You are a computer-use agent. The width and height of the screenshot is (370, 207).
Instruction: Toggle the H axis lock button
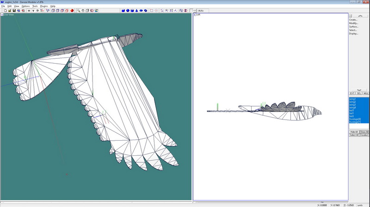click(x=29, y=10)
